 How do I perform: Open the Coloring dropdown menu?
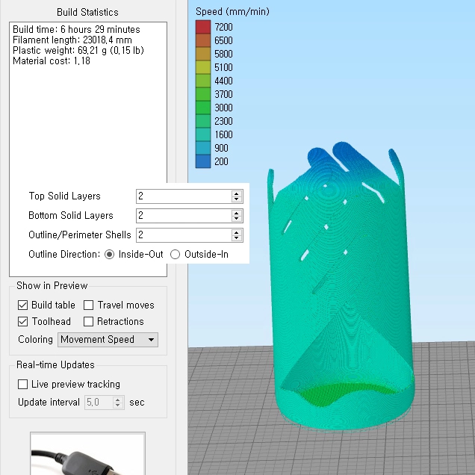(x=108, y=339)
